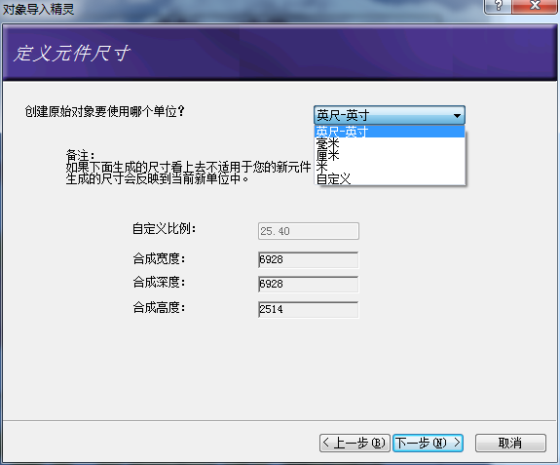The image size is (560, 465).
Task: Choose the 自定义 unit option
Action: point(390,178)
